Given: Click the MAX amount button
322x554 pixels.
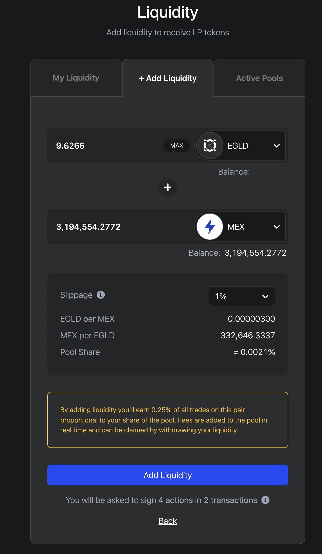Looking at the screenshot, I should 177,146.
